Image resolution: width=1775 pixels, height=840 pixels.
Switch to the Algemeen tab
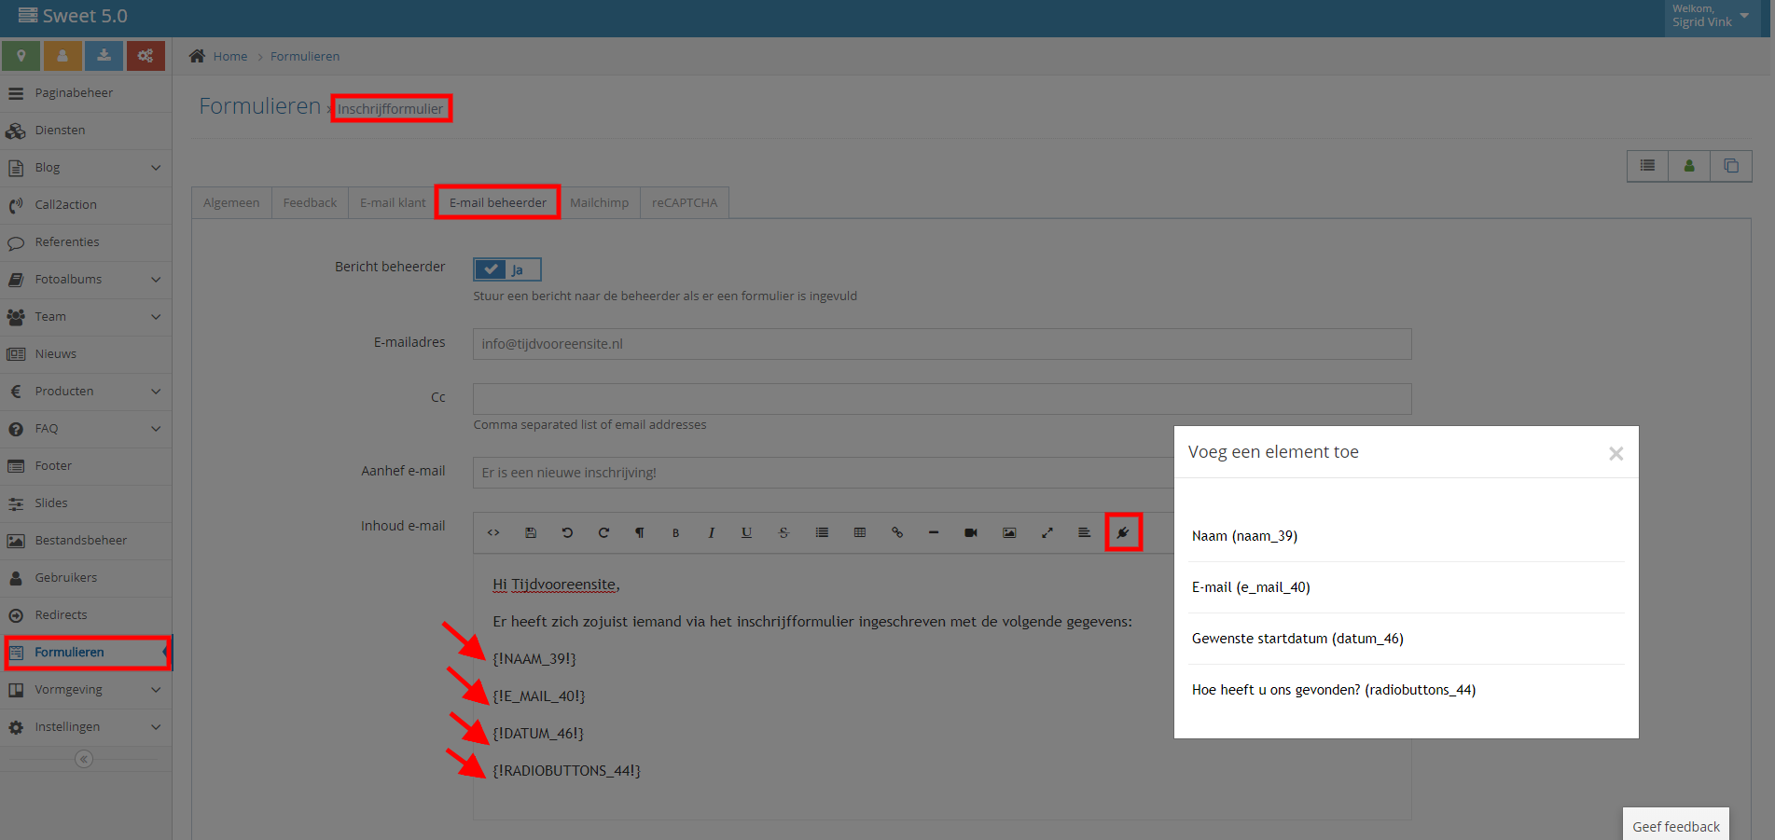(231, 202)
